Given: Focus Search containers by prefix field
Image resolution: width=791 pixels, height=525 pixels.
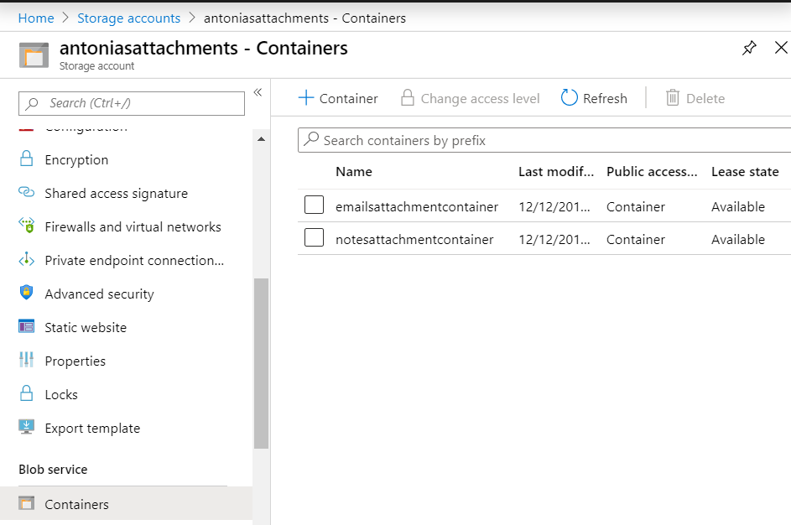Looking at the screenshot, I should tap(544, 140).
